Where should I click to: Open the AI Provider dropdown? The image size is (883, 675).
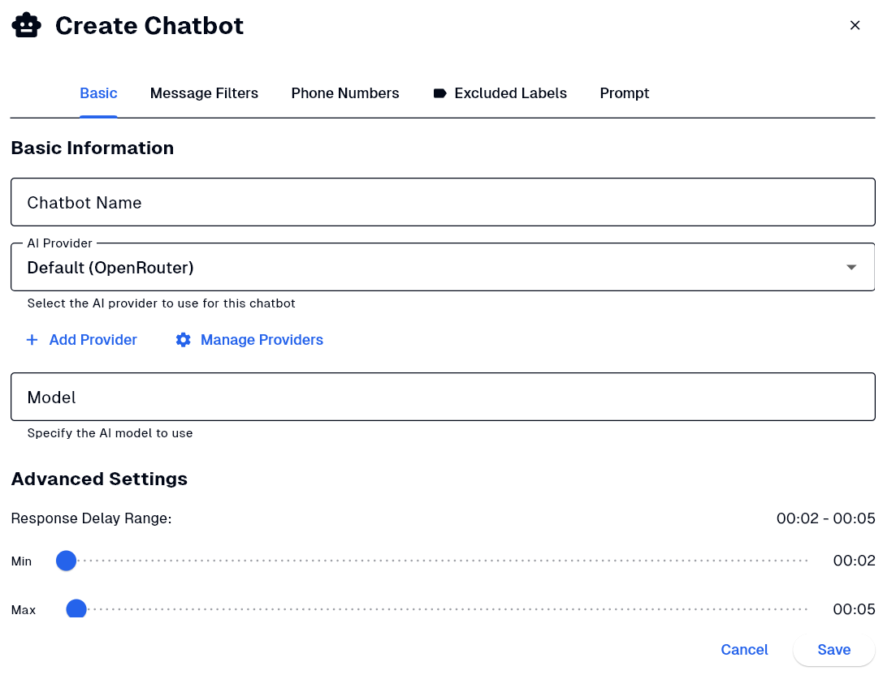(x=443, y=267)
